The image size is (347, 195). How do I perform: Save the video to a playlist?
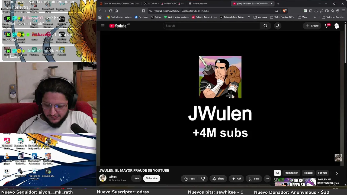[x=254, y=178]
